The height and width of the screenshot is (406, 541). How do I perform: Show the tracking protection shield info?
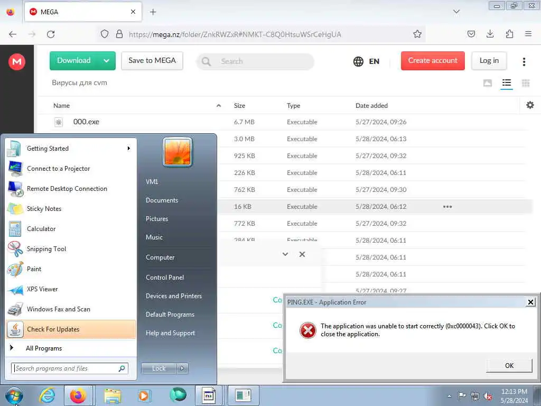click(x=105, y=34)
